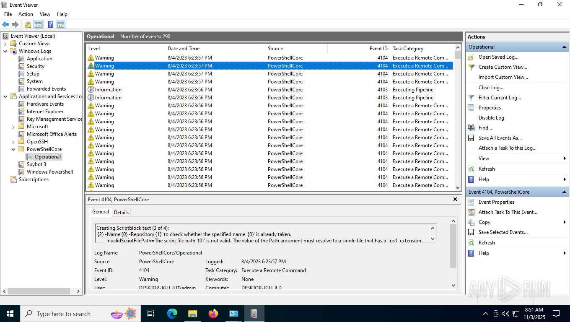Click Disable Log action

tap(491, 118)
